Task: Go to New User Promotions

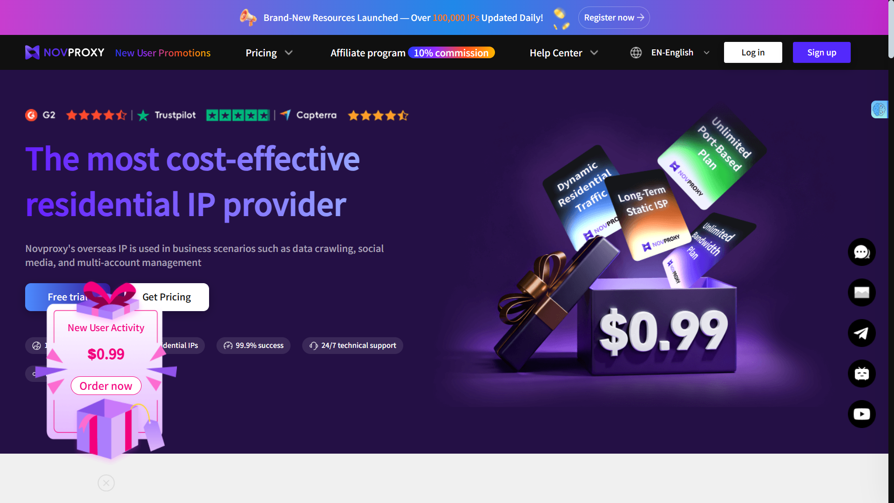Action: coord(163,53)
